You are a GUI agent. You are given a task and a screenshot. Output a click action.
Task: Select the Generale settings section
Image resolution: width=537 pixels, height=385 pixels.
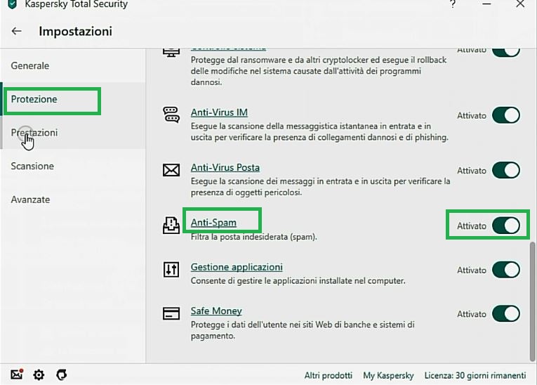72,65
